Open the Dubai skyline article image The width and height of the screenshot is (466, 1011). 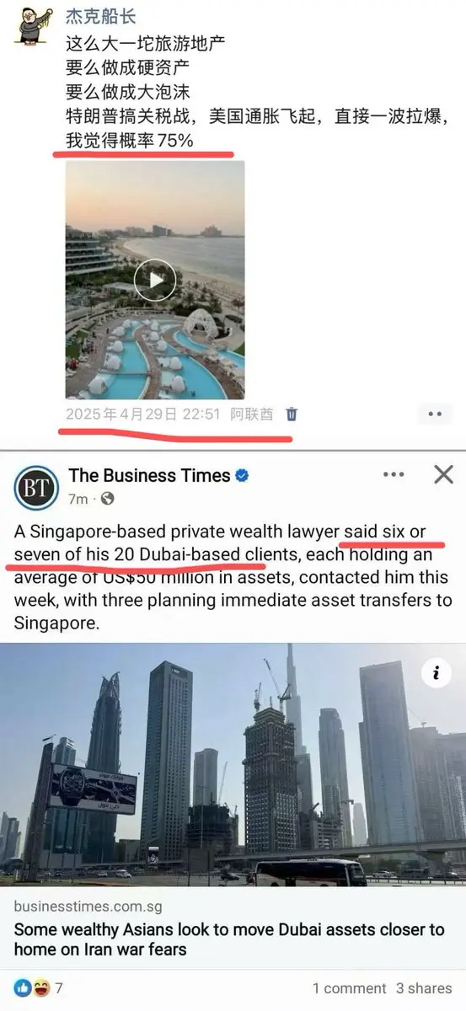click(233, 765)
